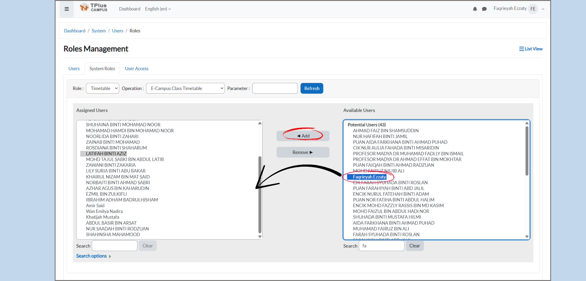Click the Parameter input field
Screen dimensions: 586x281
[x=275, y=88]
